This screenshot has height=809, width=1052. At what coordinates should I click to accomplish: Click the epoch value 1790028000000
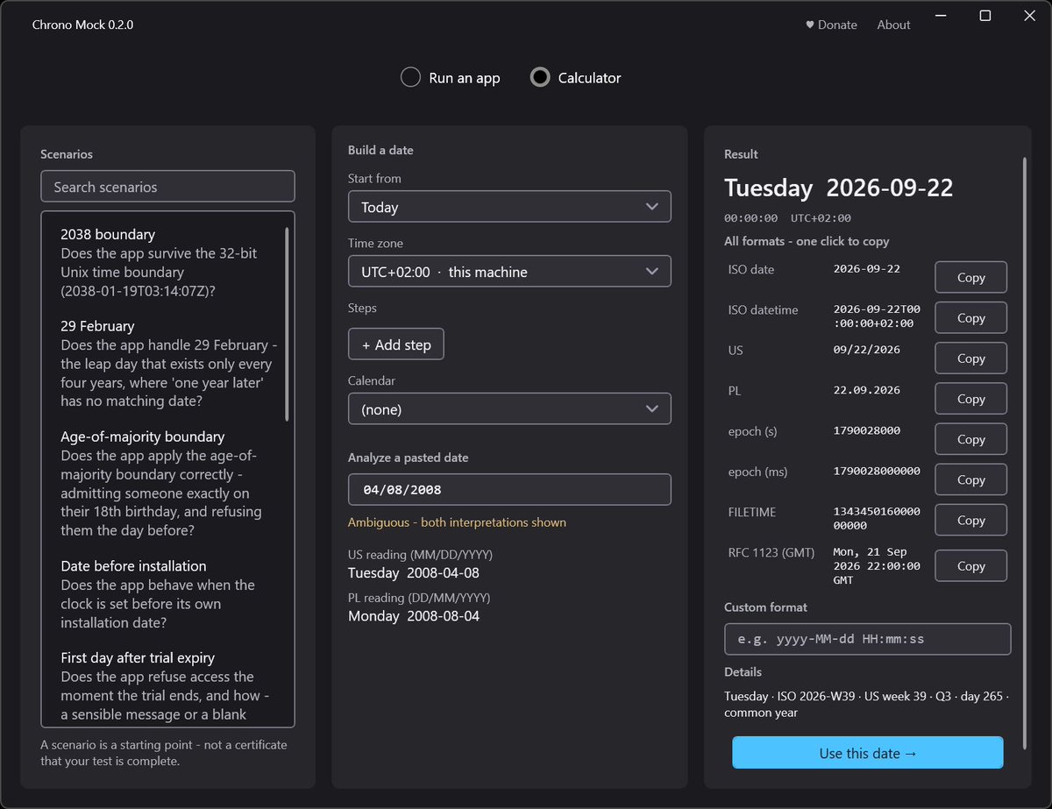click(x=877, y=471)
